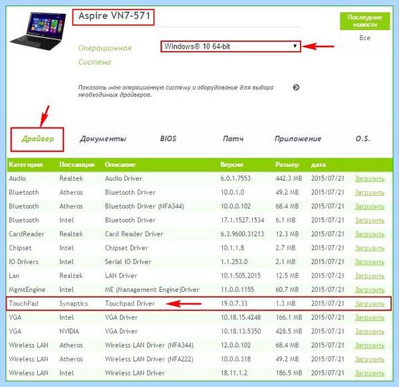Click the show my operating system text

(176, 91)
